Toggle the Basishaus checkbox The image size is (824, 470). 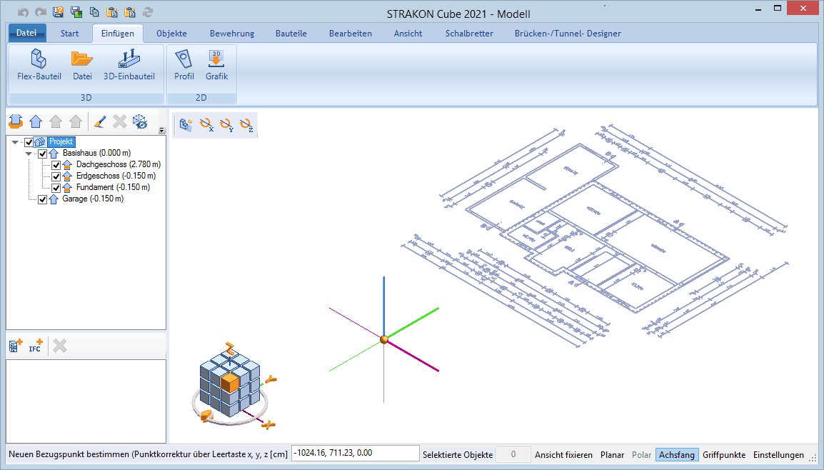43,154
